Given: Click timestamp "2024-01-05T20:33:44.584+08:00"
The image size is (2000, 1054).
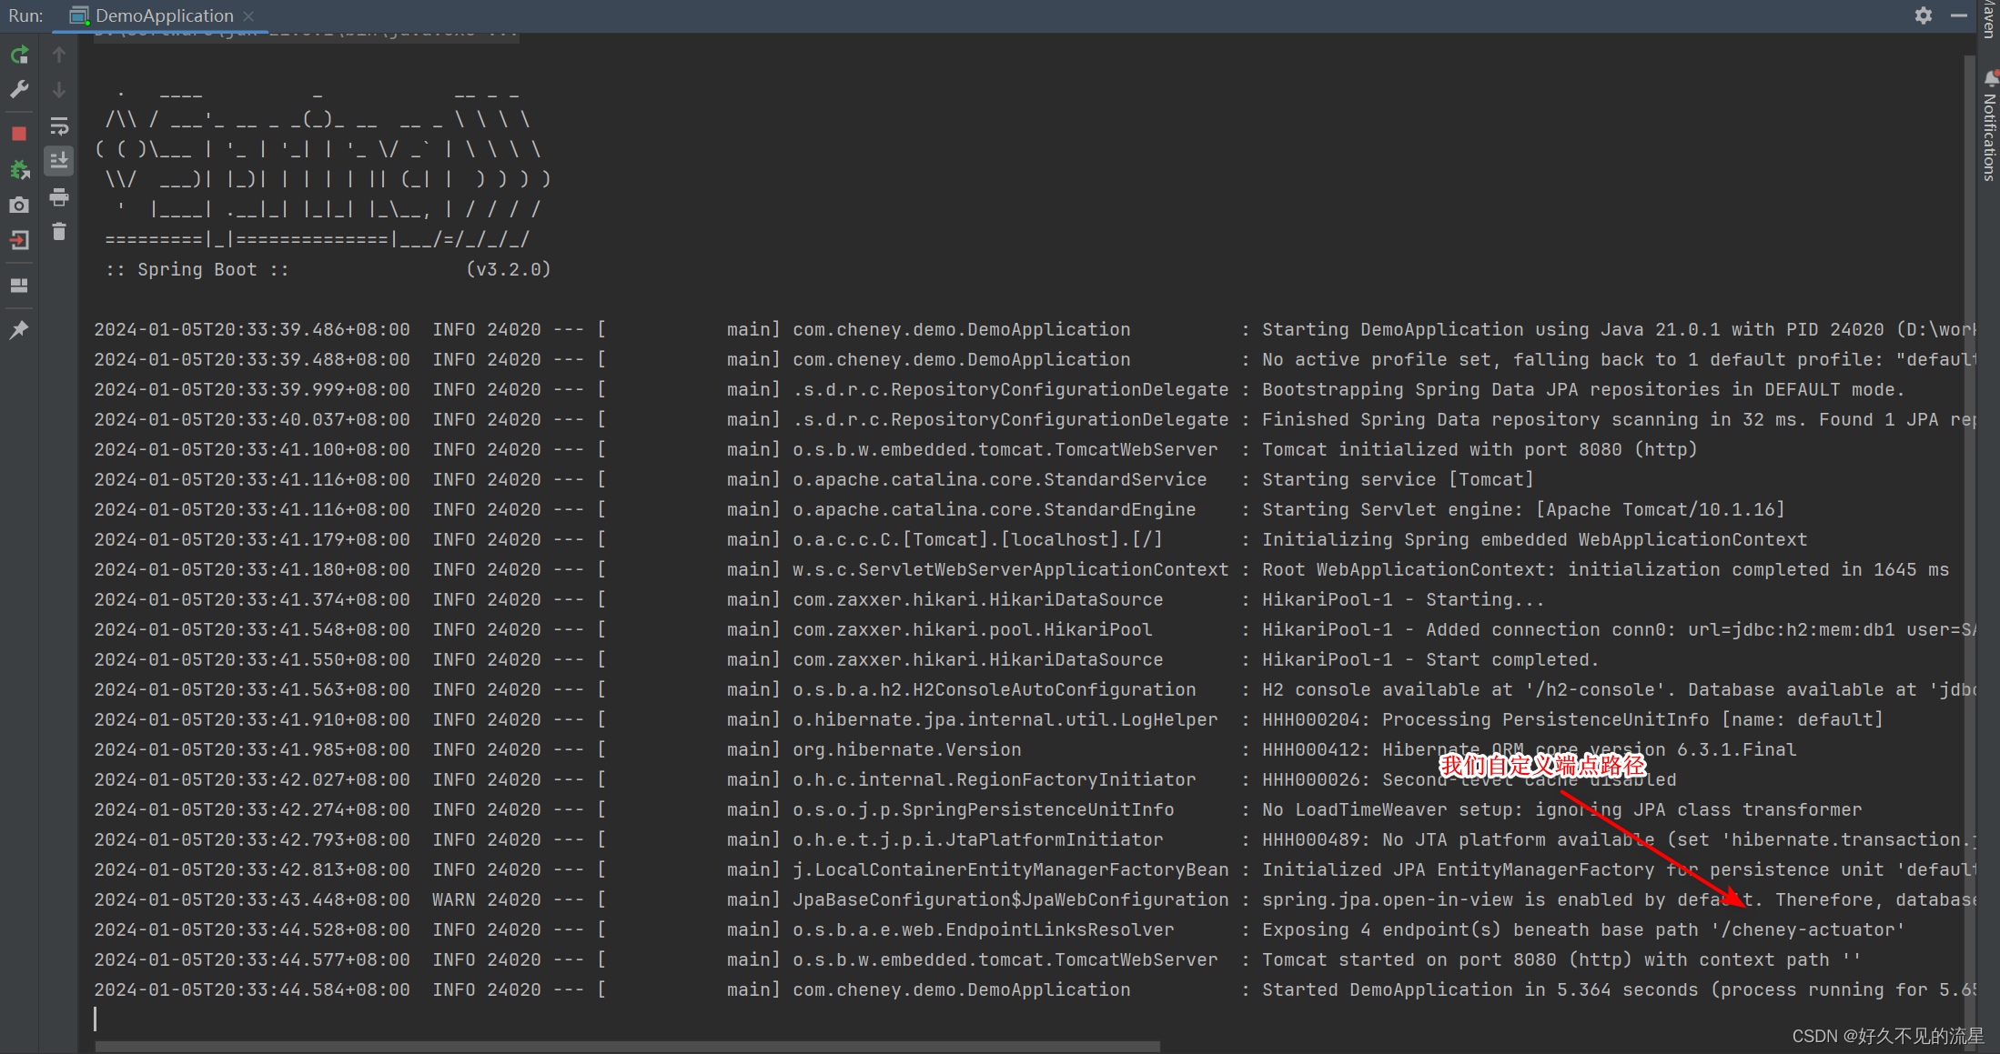Looking at the screenshot, I should pyautogui.click(x=252, y=989).
